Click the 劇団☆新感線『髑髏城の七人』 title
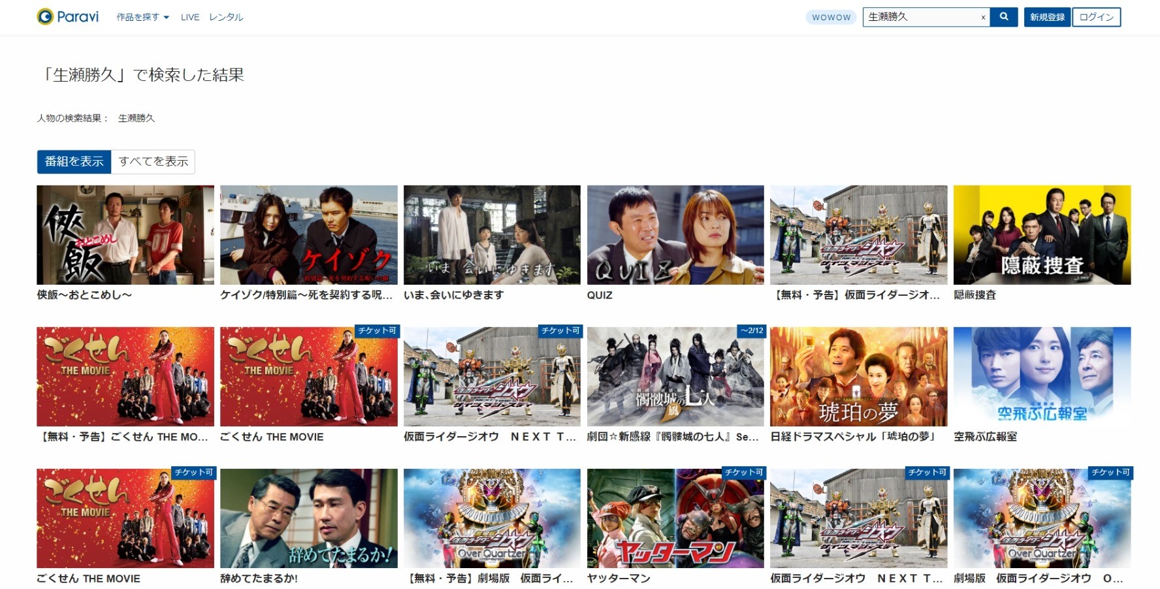This screenshot has width=1160, height=589. click(673, 436)
